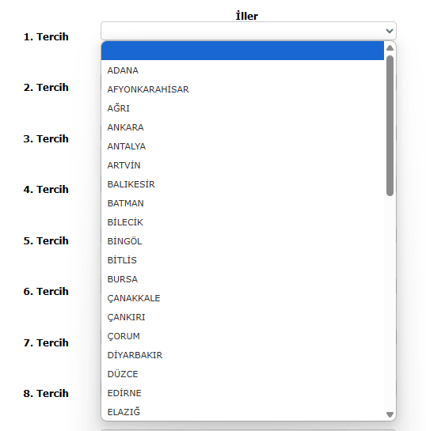426x431 pixels.
Task: Select ÇANAKKALE option
Action: [242, 298]
